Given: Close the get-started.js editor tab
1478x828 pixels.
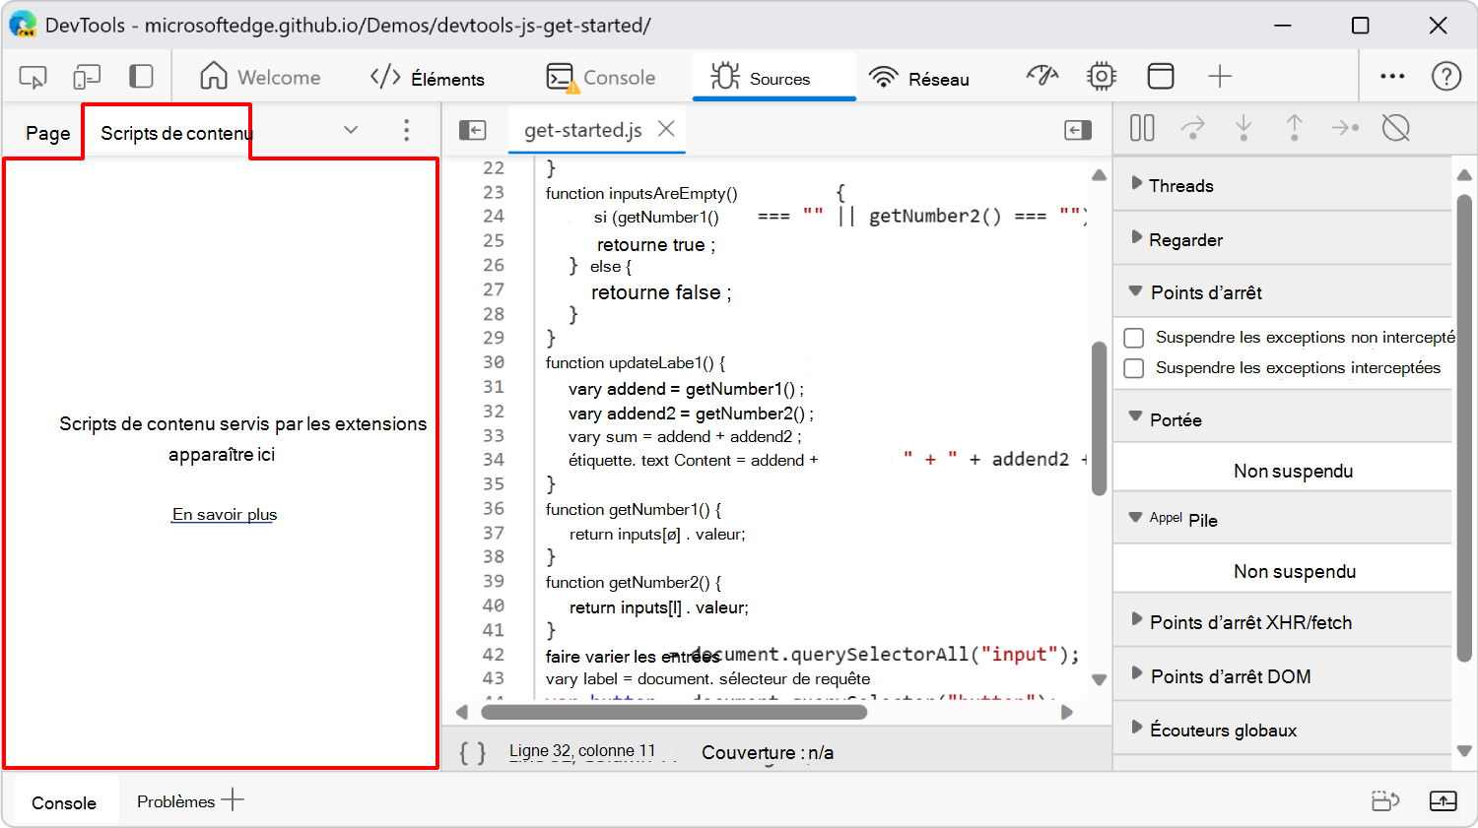Looking at the screenshot, I should coord(665,128).
